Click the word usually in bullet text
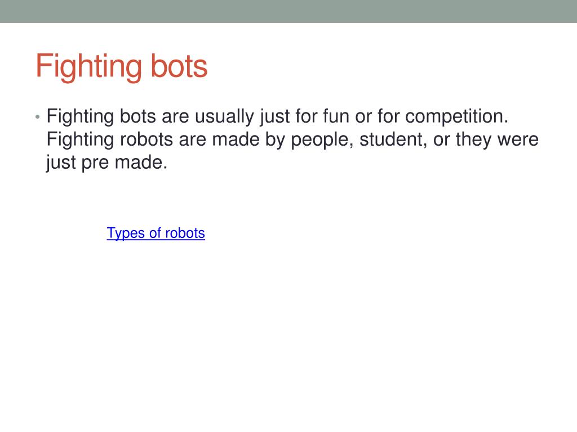577x432 pixels. pos(224,117)
